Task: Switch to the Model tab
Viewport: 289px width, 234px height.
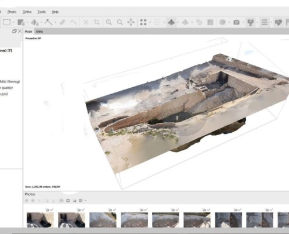Action: [29, 32]
